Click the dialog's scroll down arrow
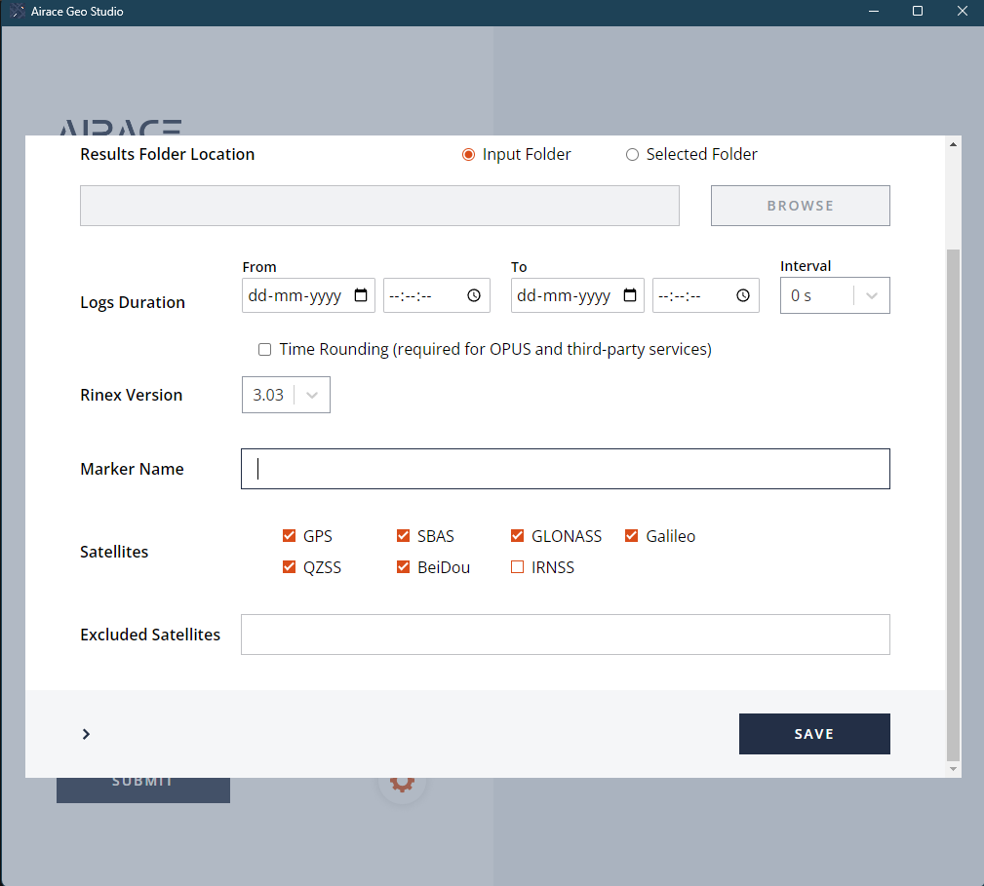This screenshot has height=886, width=984. pos(954,769)
